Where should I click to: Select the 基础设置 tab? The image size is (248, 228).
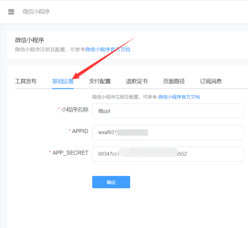pyautogui.click(x=63, y=81)
